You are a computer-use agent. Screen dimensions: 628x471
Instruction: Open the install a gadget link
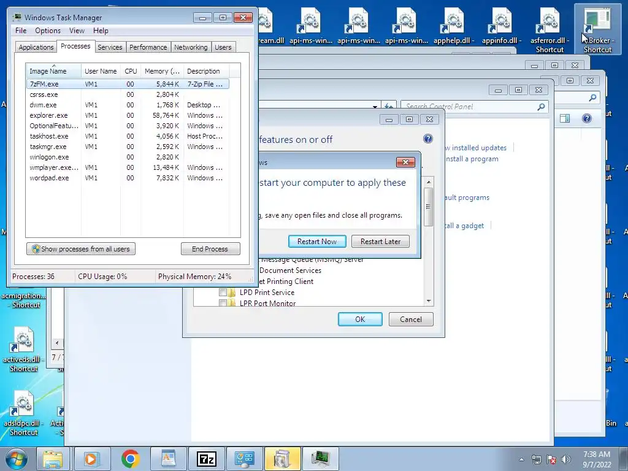[464, 226]
